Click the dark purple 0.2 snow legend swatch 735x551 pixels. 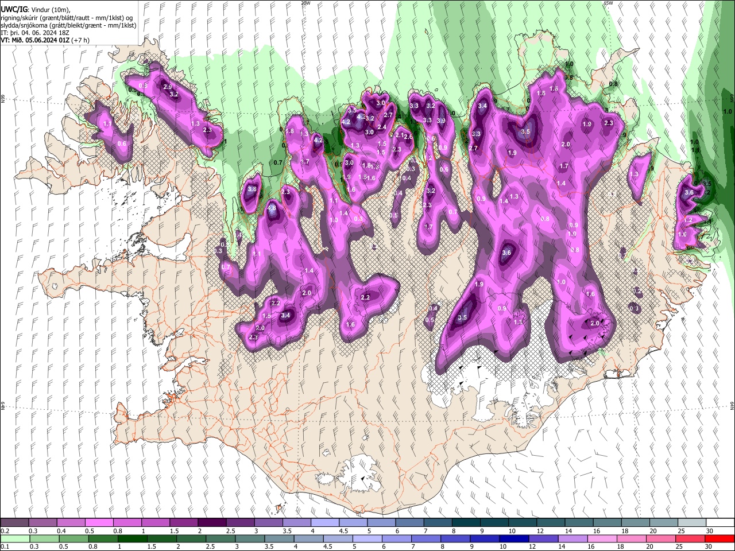click(x=14, y=523)
